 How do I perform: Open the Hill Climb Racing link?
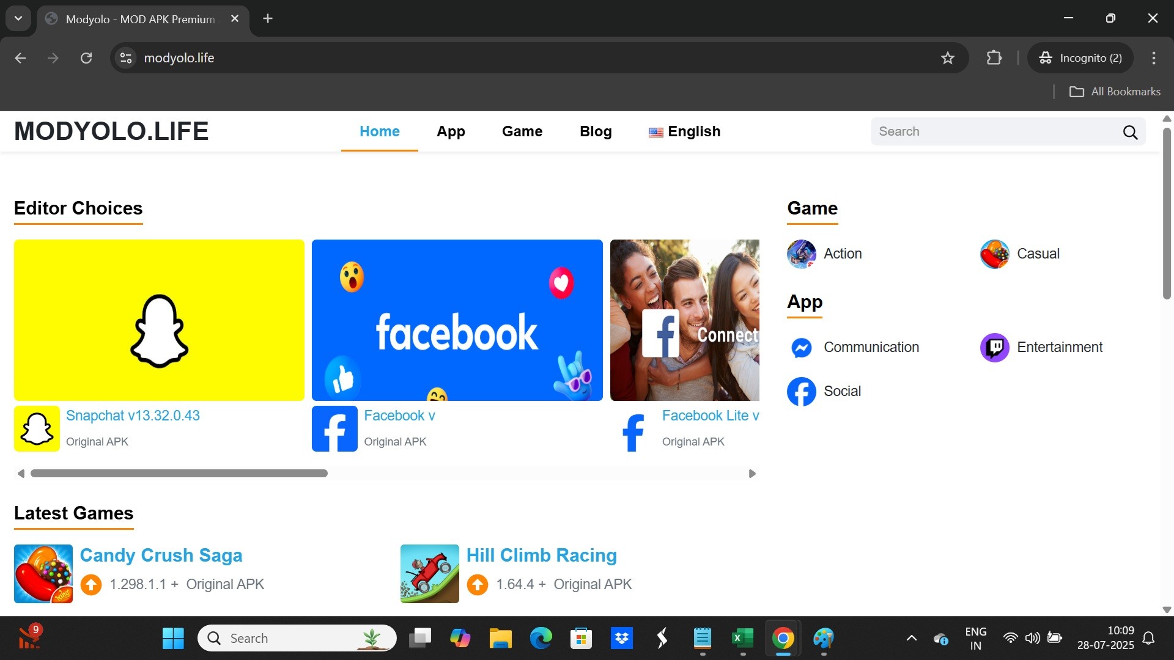point(541,555)
